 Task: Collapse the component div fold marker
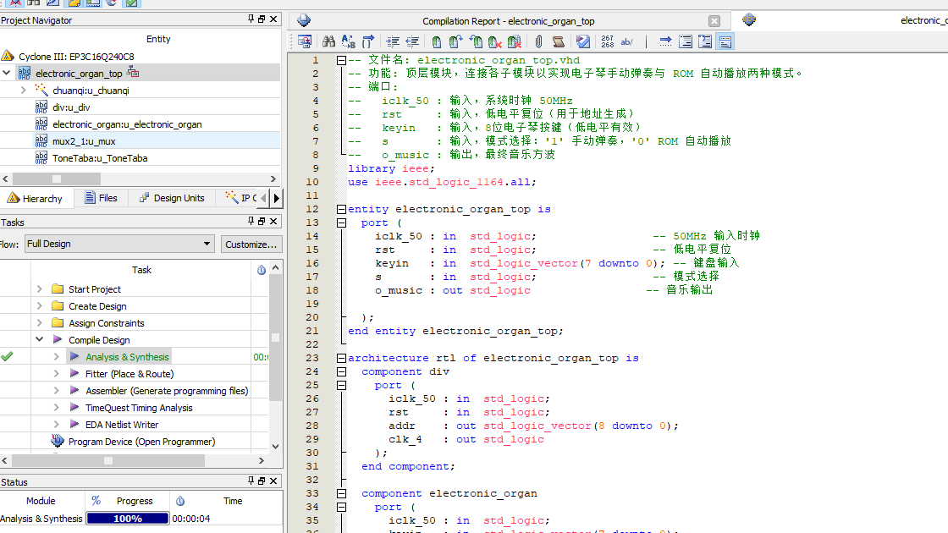(x=342, y=371)
